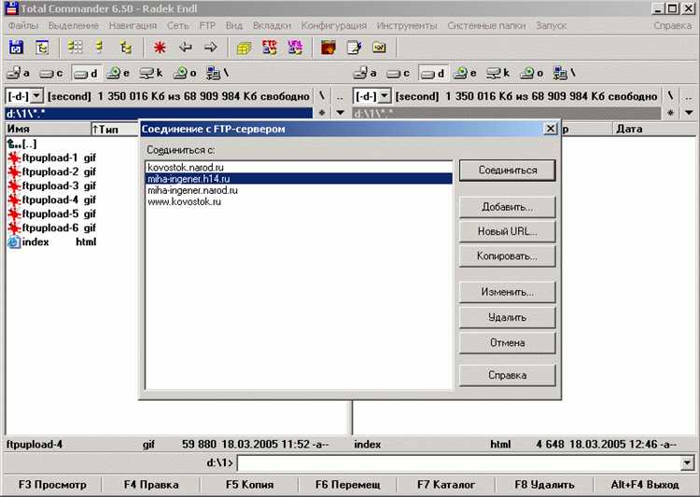Select drive a in left panel

tap(19, 73)
